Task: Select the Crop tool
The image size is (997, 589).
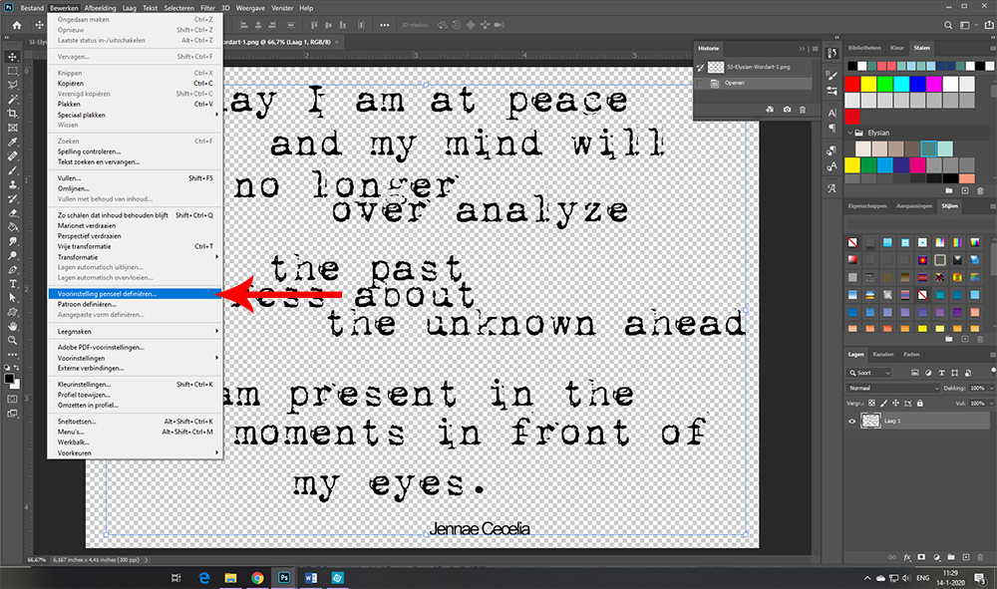Action: pyautogui.click(x=12, y=113)
